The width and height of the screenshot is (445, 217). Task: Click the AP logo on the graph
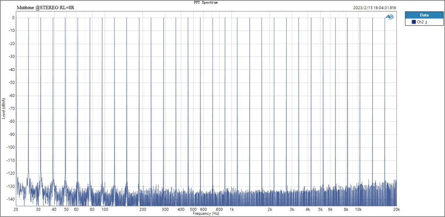pos(389,17)
